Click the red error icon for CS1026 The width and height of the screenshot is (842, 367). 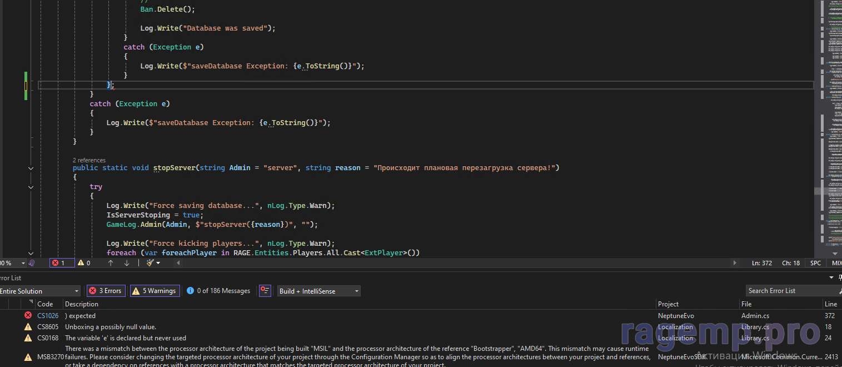[x=28, y=316]
